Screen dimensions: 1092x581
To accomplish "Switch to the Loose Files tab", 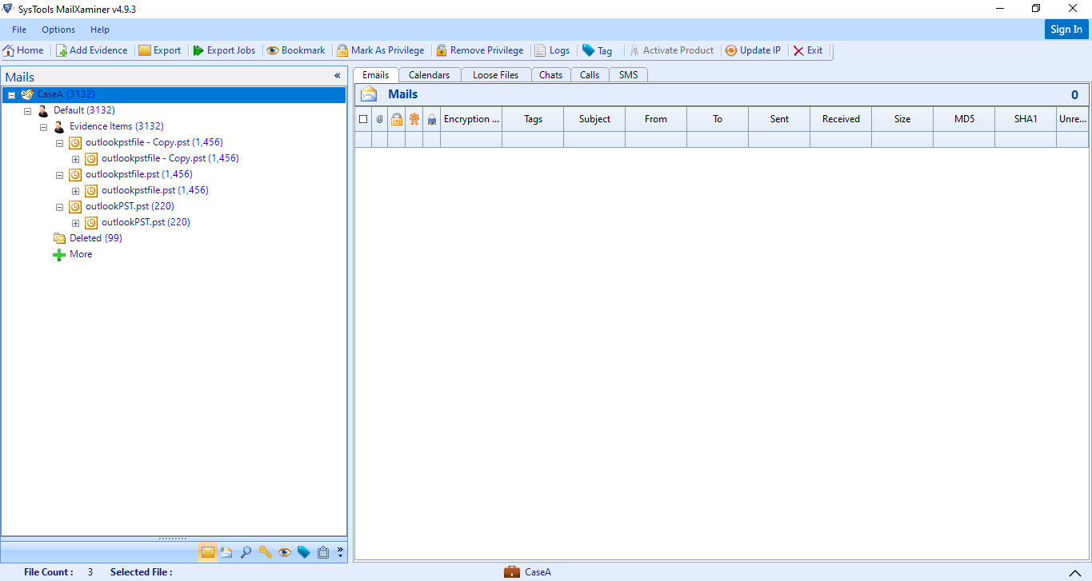I will [496, 75].
